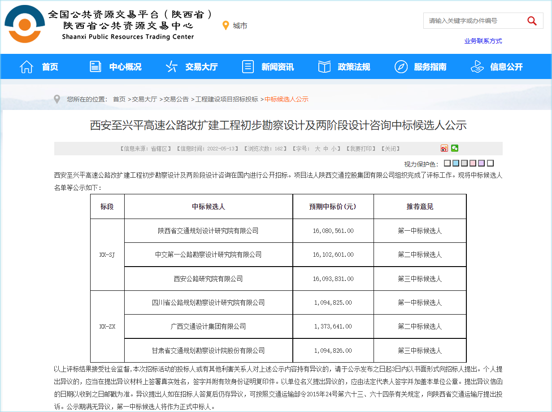Open the 中心概况 navigation menu
The height and width of the screenshot is (412, 552).
115,67
